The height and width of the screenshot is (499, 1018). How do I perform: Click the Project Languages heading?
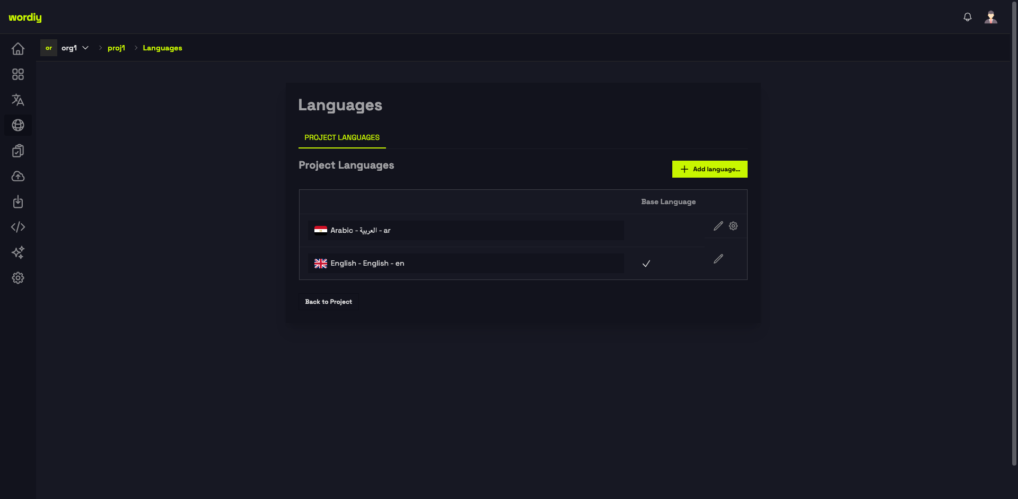click(346, 165)
